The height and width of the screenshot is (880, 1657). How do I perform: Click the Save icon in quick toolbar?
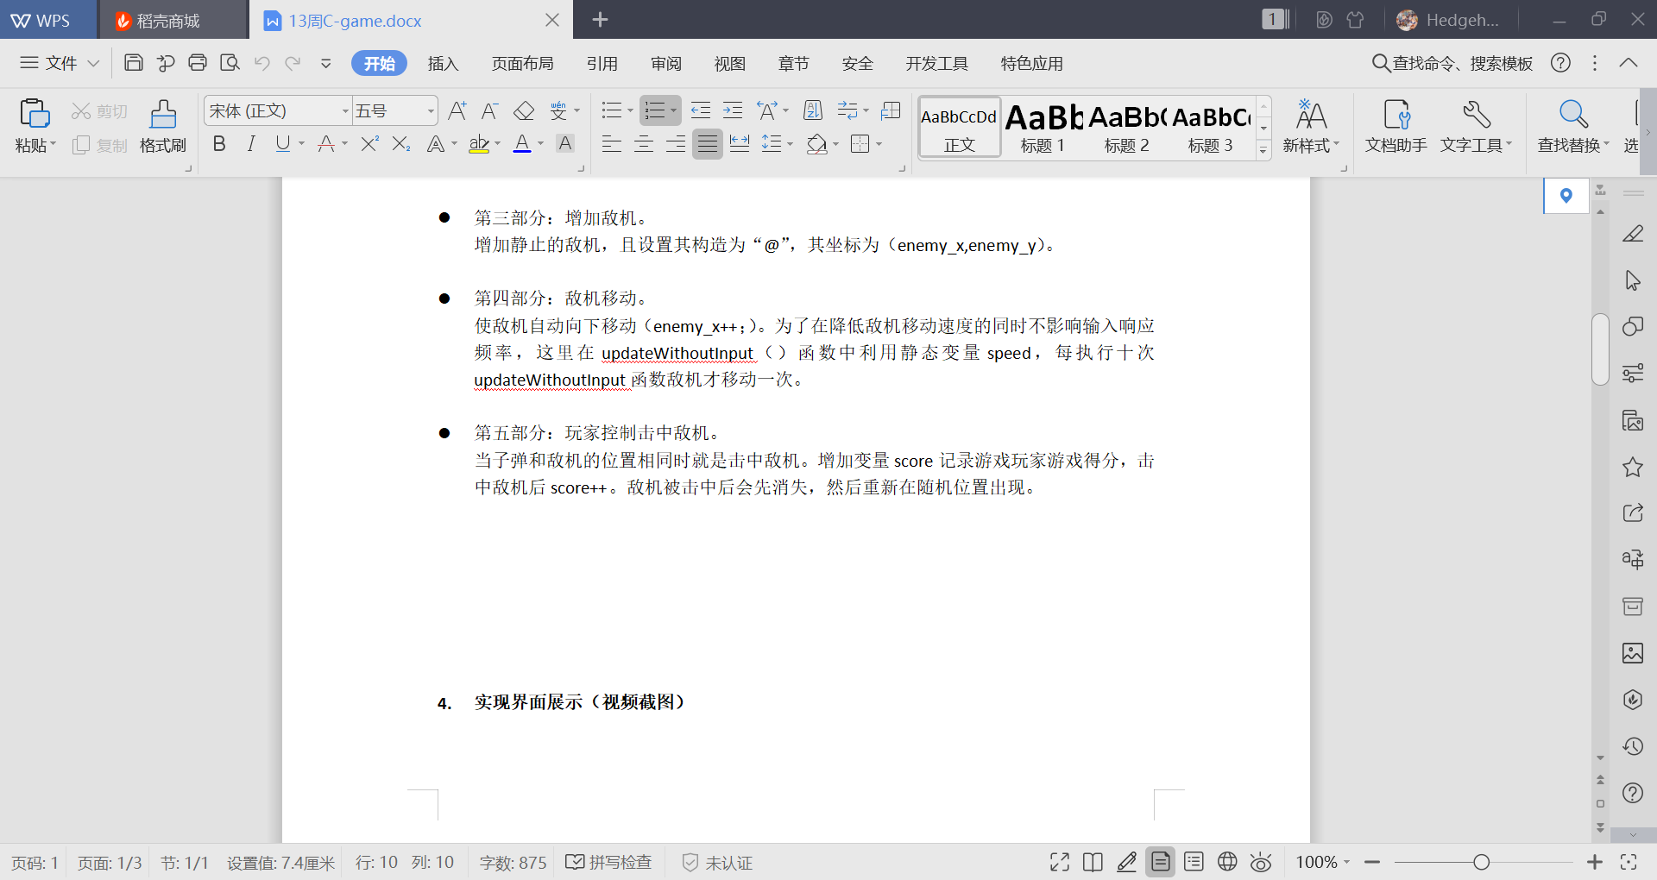pos(134,62)
